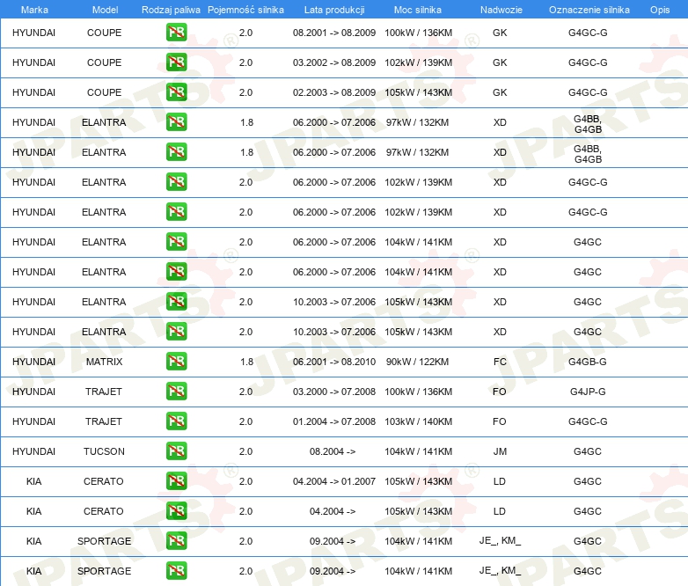688x586 pixels.
Task: Select the '02.2003 -> 08.2009' production years cell
Action: pos(334,92)
